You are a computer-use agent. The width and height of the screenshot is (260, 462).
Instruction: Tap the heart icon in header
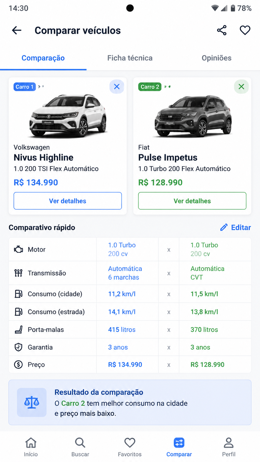tap(245, 30)
